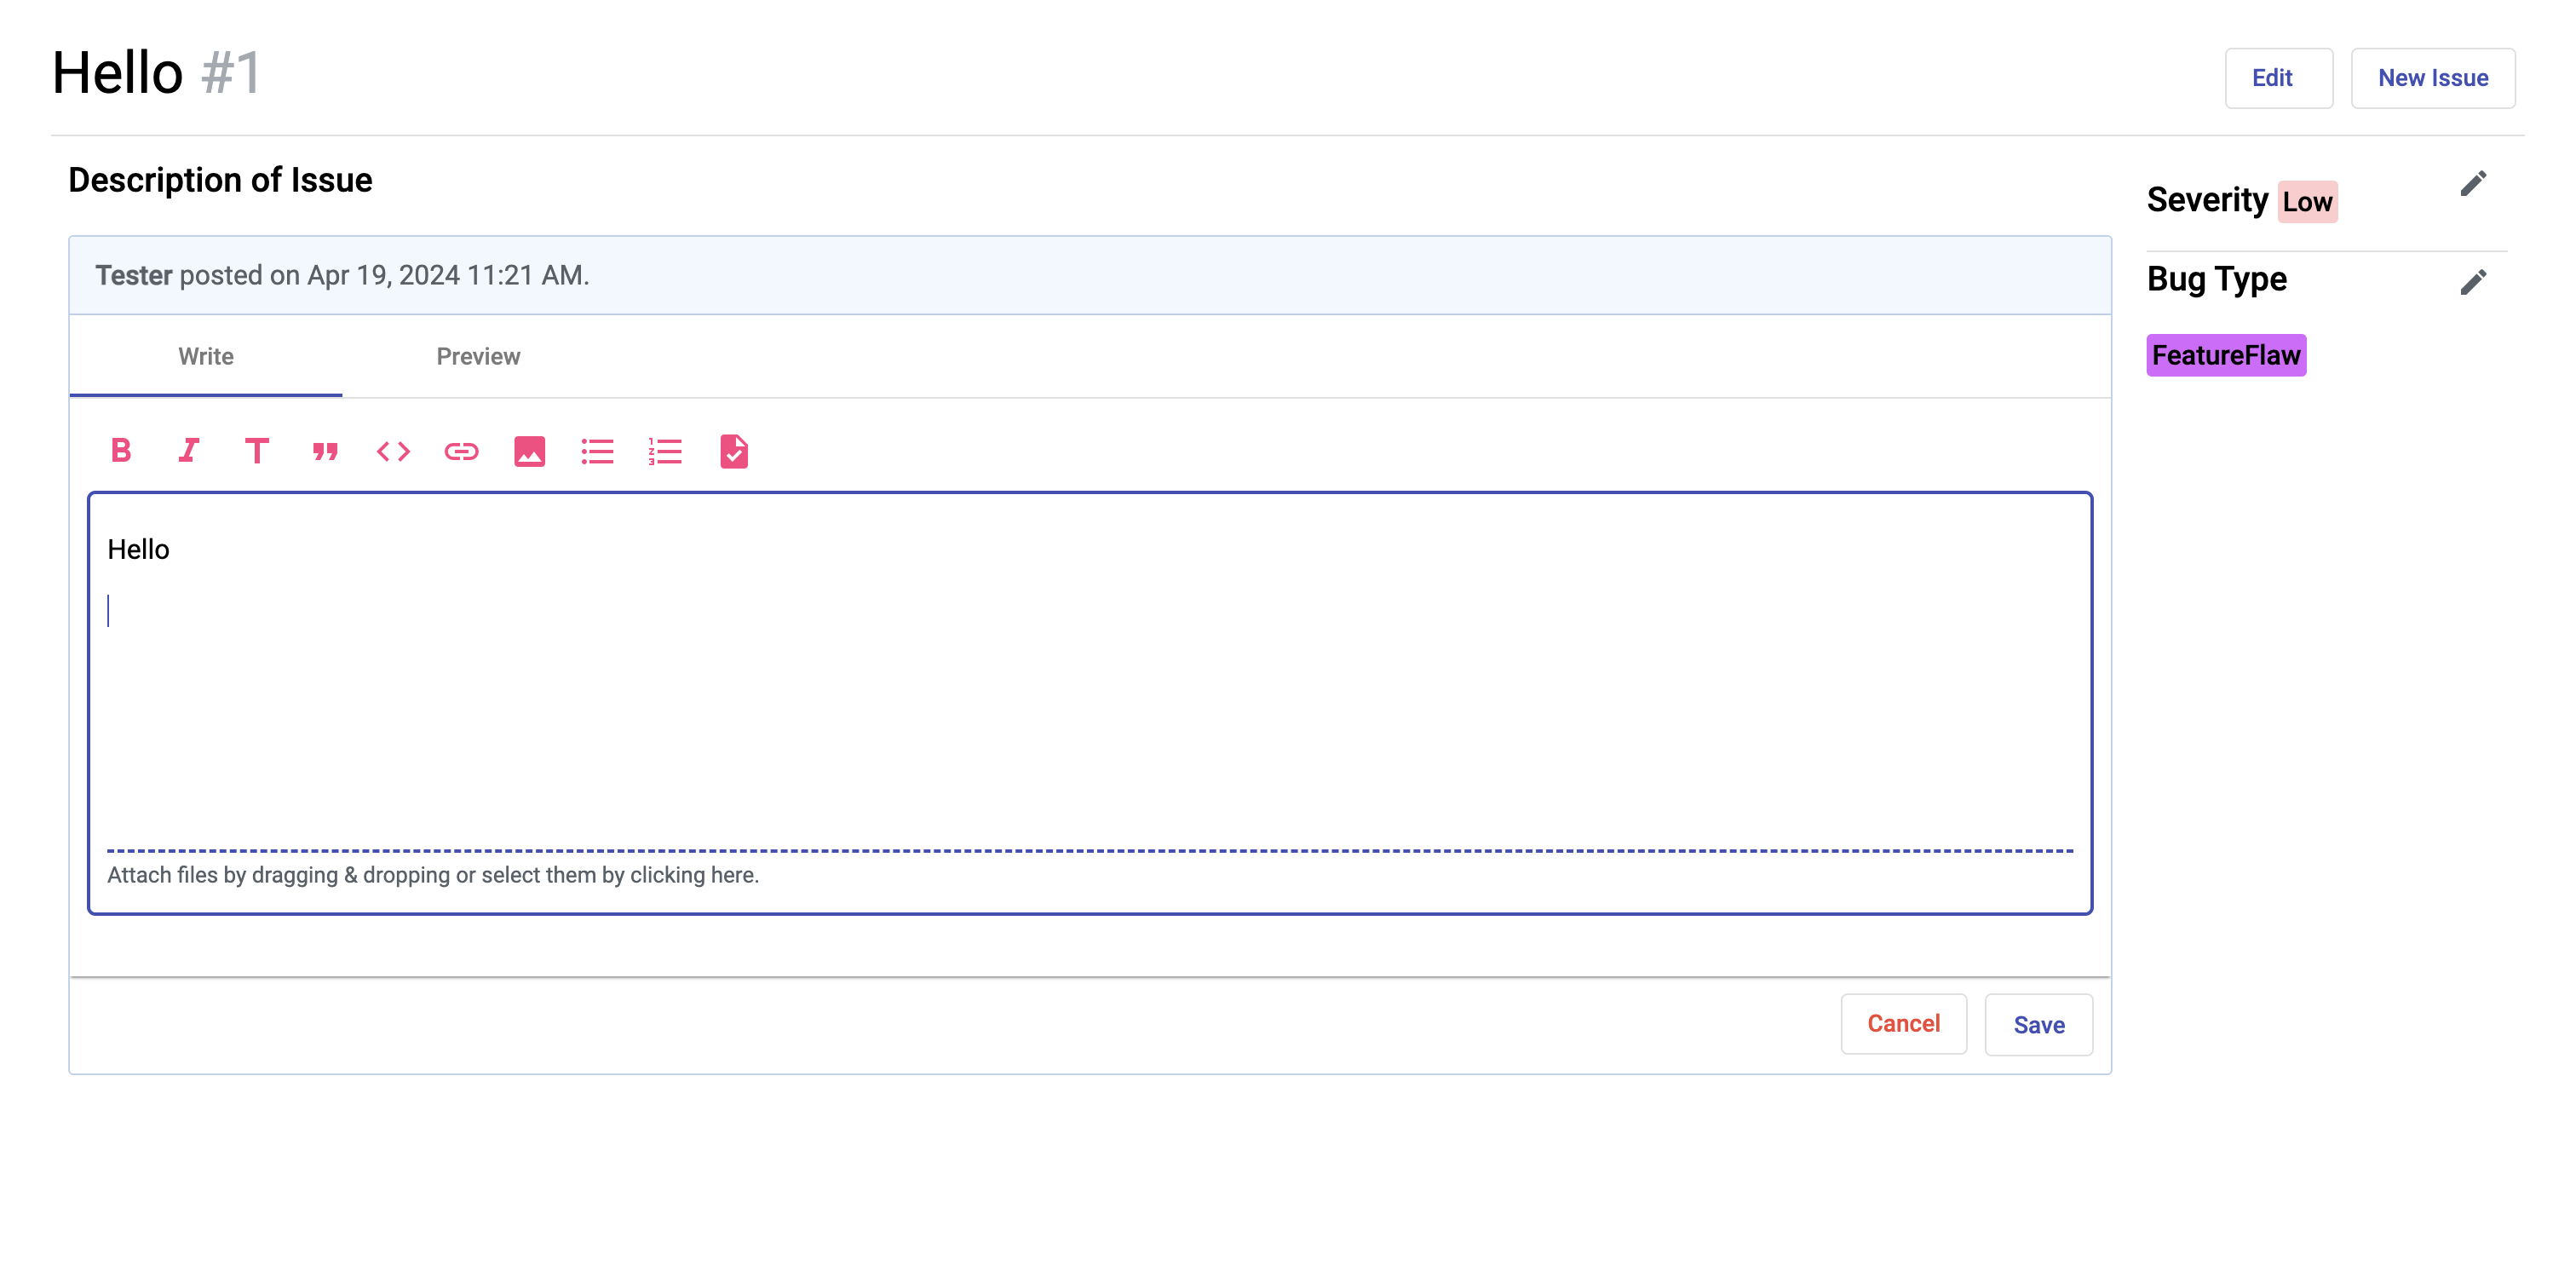Insert a code block
This screenshot has width=2576, height=1283.
[393, 451]
